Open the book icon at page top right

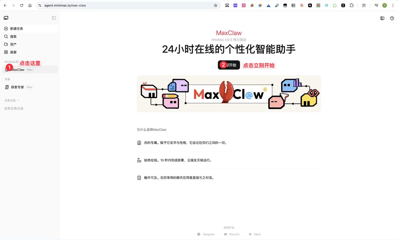pos(382,18)
